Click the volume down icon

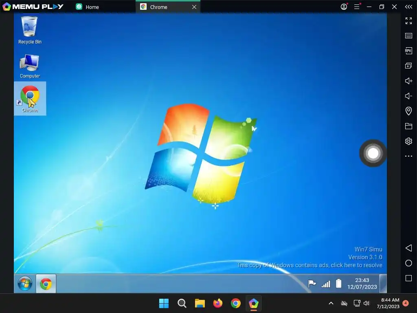[408, 96]
